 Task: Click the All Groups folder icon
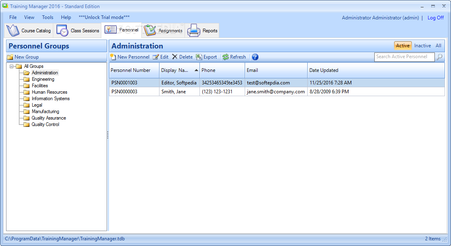[19, 66]
